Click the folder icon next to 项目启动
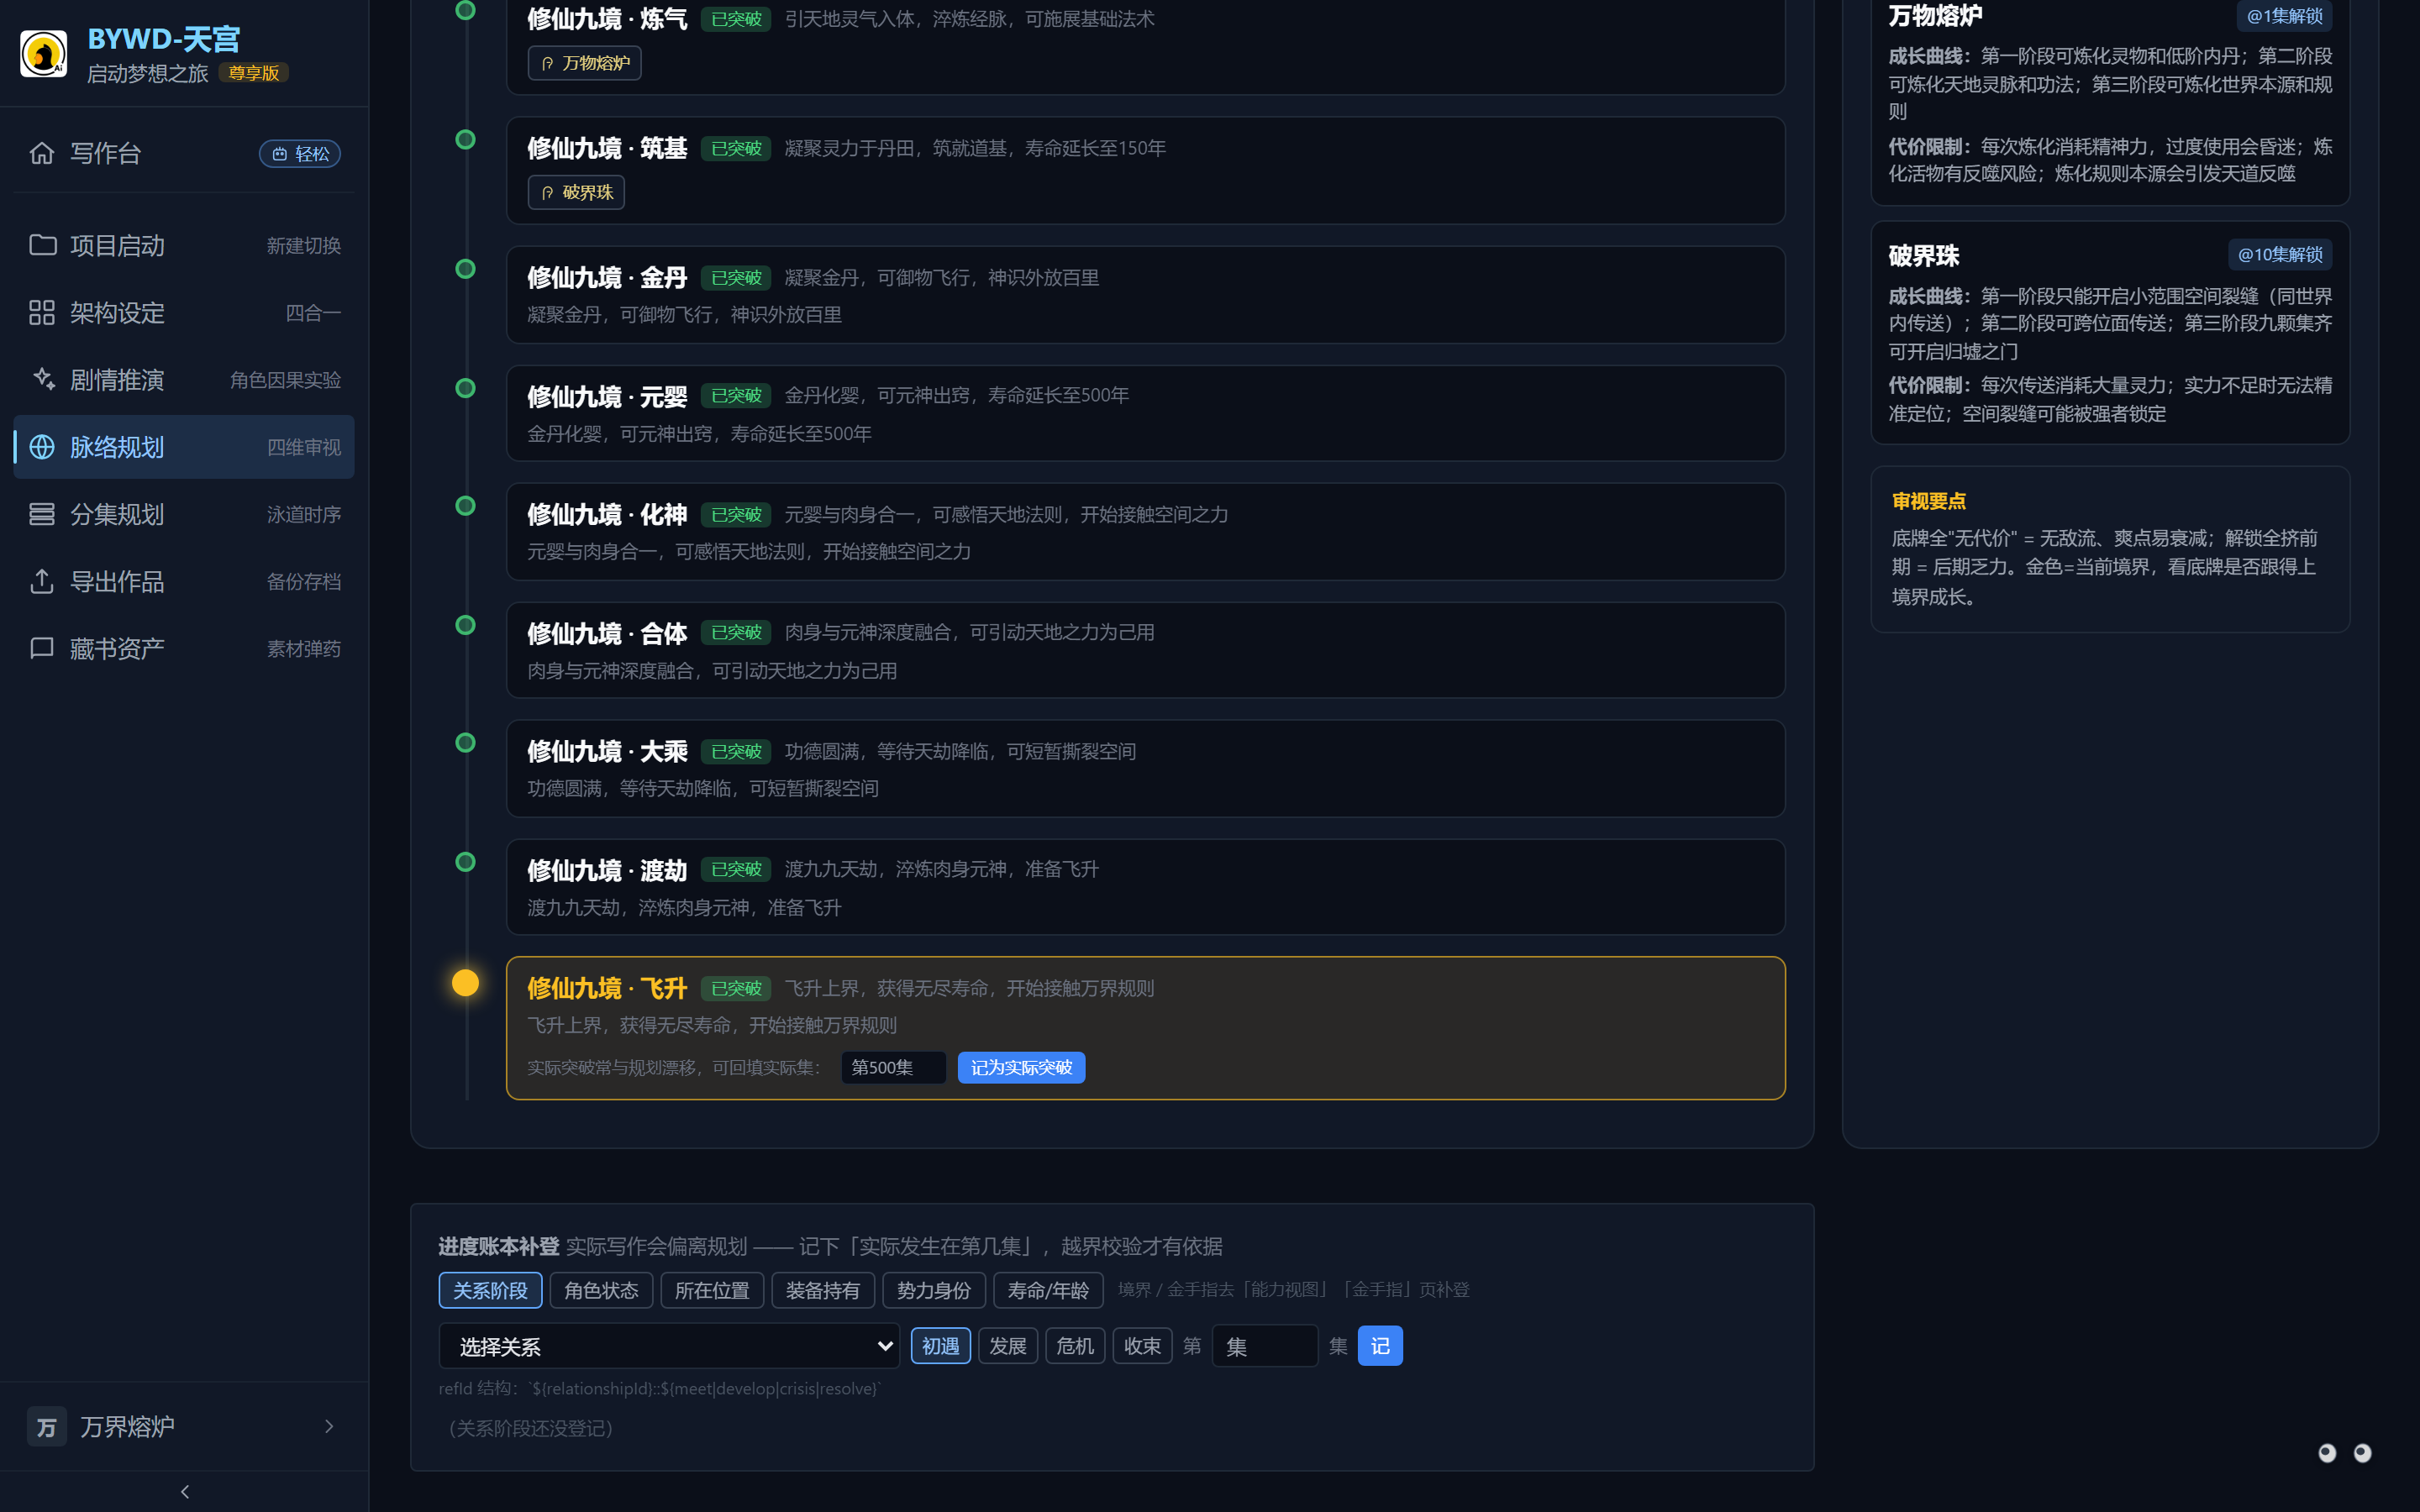Screen dimensions: 2420x1512 point(42,245)
